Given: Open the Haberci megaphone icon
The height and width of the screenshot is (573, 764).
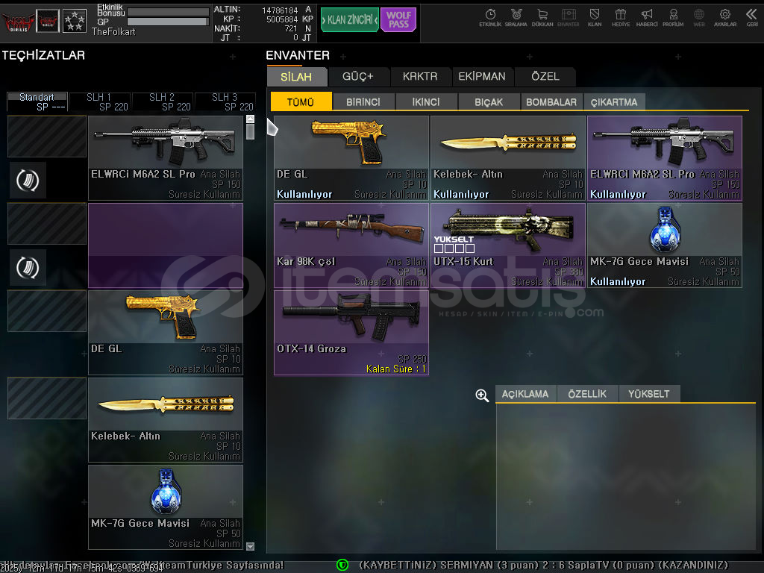Looking at the screenshot, I should coord(647,16).
